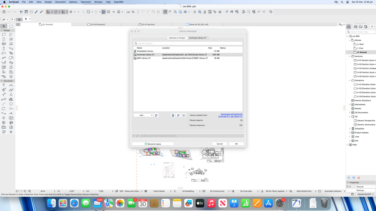Switch to E-04 Elevation tab
Image resolution: width=376 pixels, height=211 pixels.
point(96,24)
